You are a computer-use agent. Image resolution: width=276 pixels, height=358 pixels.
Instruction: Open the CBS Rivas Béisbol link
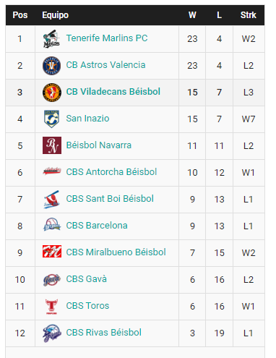(103, 333)
